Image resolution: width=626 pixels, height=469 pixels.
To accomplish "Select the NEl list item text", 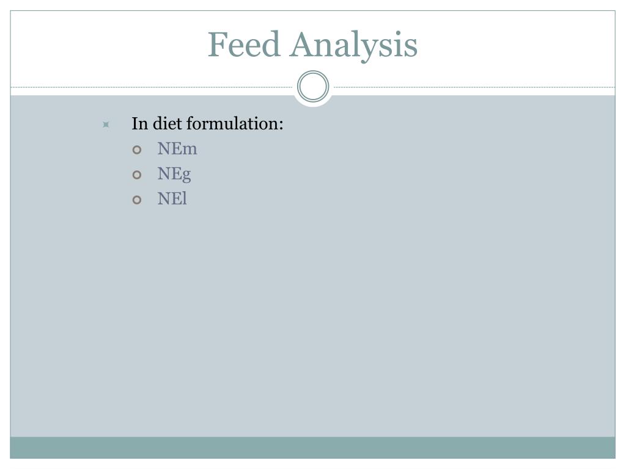I will pyautogui.click(x=172, y=198).
